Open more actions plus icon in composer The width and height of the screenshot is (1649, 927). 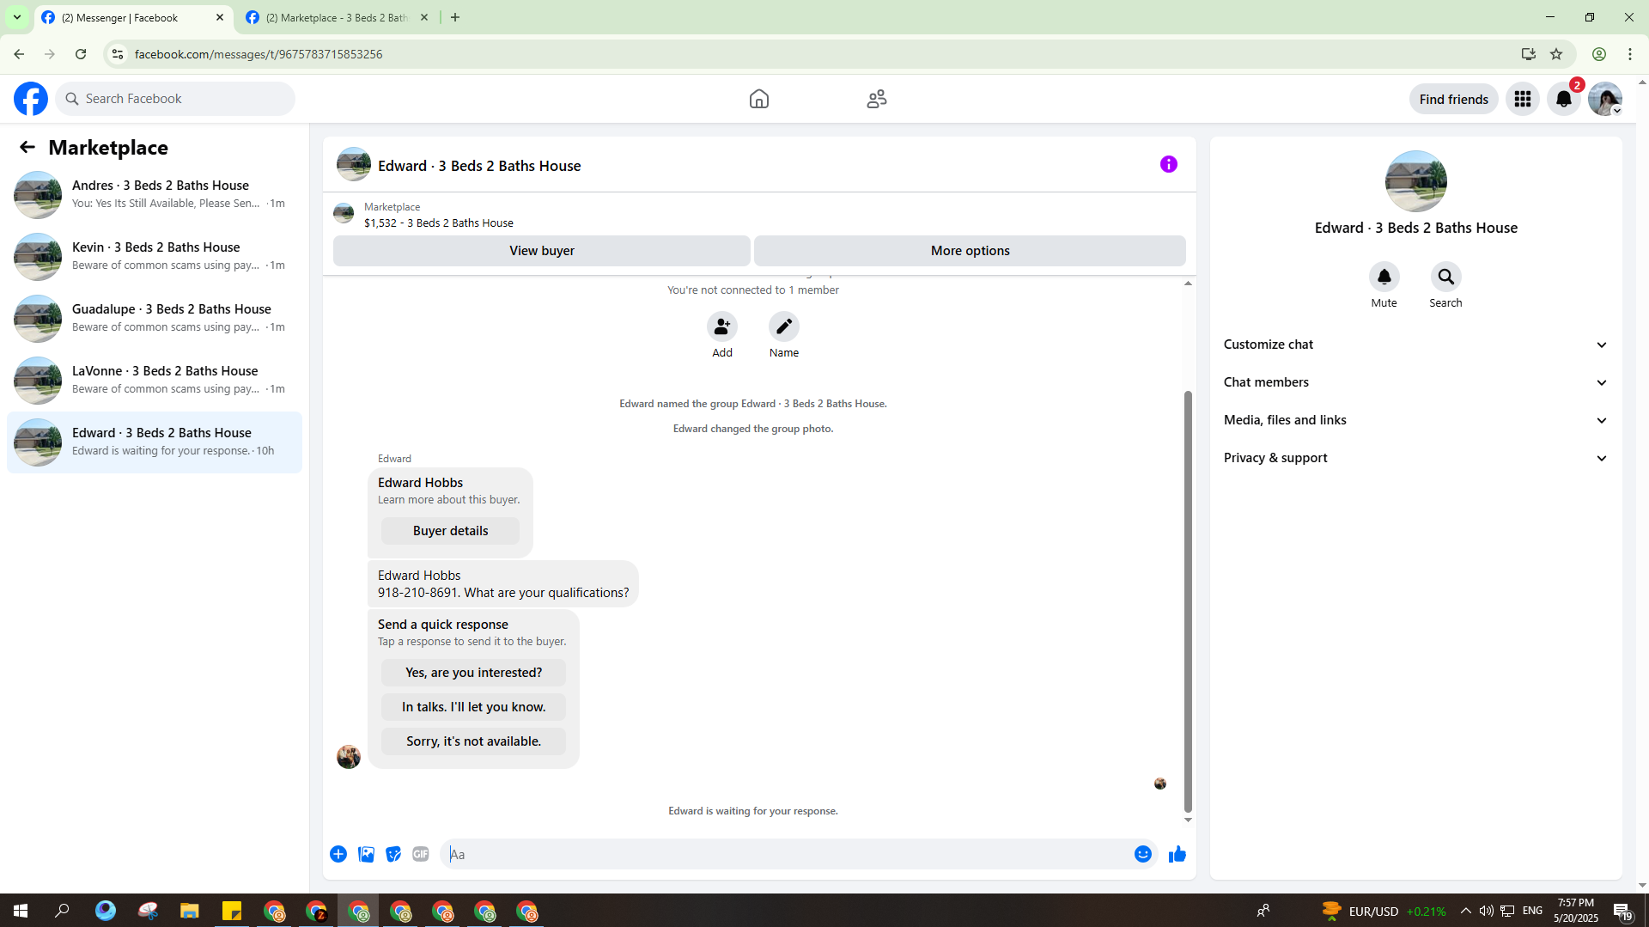click(338, 854)
